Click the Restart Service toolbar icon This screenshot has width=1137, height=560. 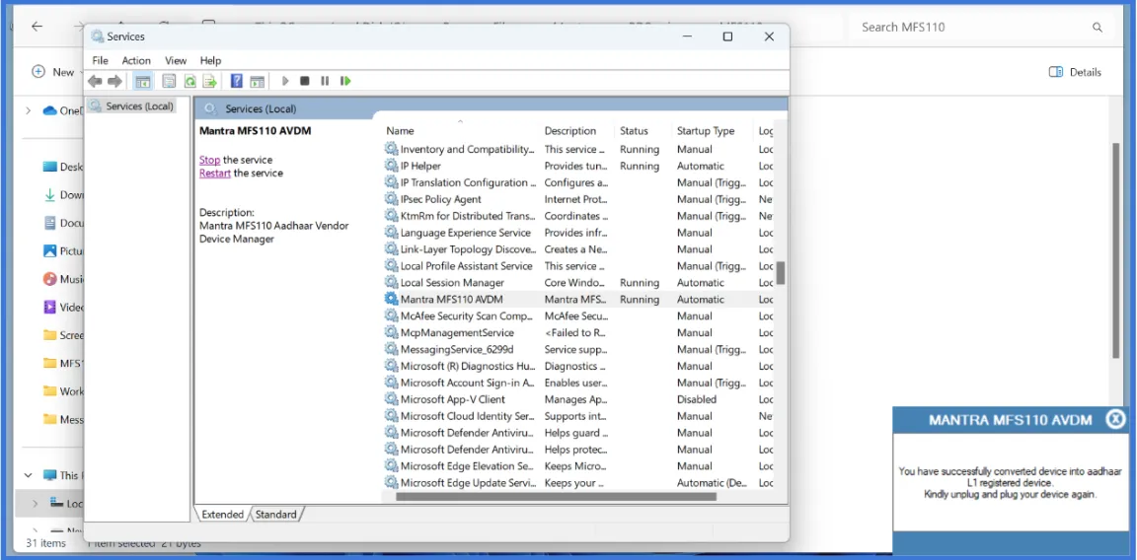point(345,81)
